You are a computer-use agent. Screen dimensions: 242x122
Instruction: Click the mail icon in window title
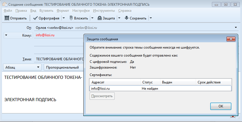[5, 4]
